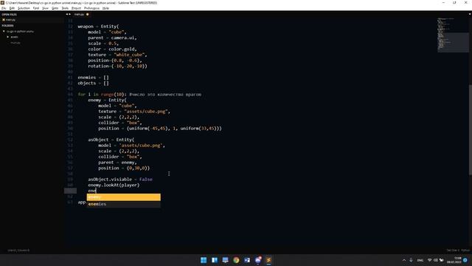Viewport: 472px width, 266px height.
Task: Open the taskbar clock and date
Action: 454,260
